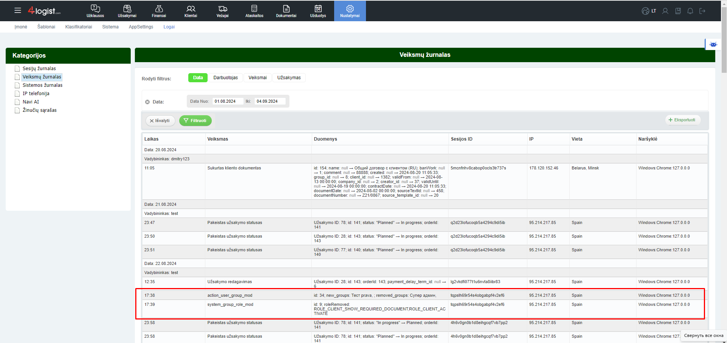This screenshot has width=727, height=343.
Task: Click the Duomenys column header
Action: pyautogui.click(x=380, y=139)
